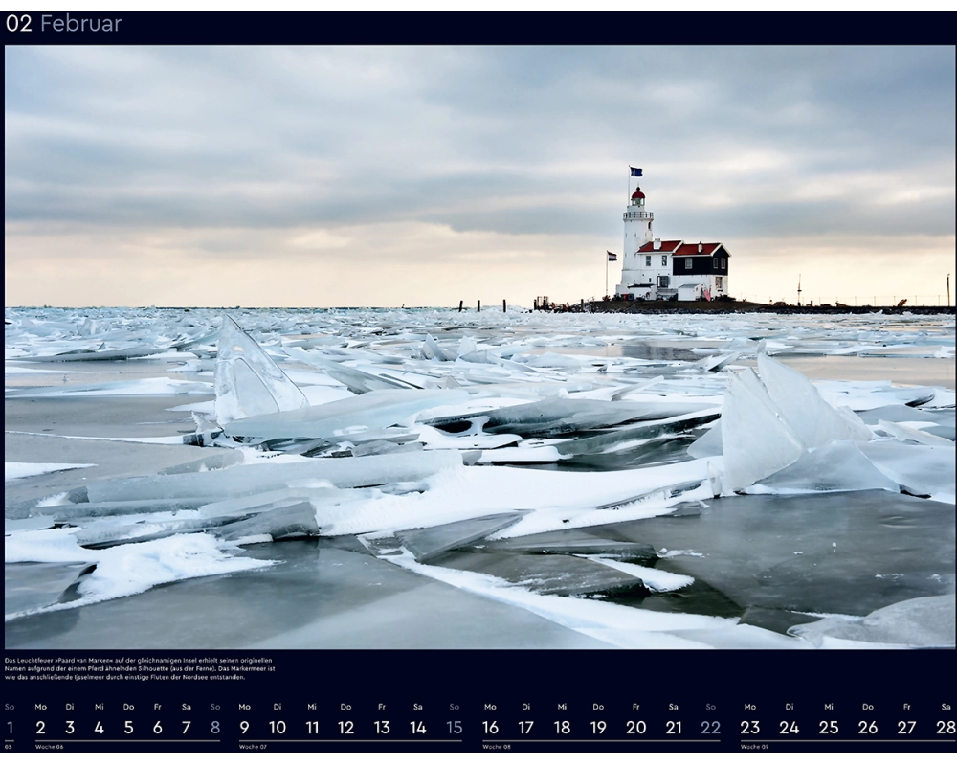957x766 pixels.
Task: Click the photo caption about Paard van Marken
Action: click(x=139, y=668)
